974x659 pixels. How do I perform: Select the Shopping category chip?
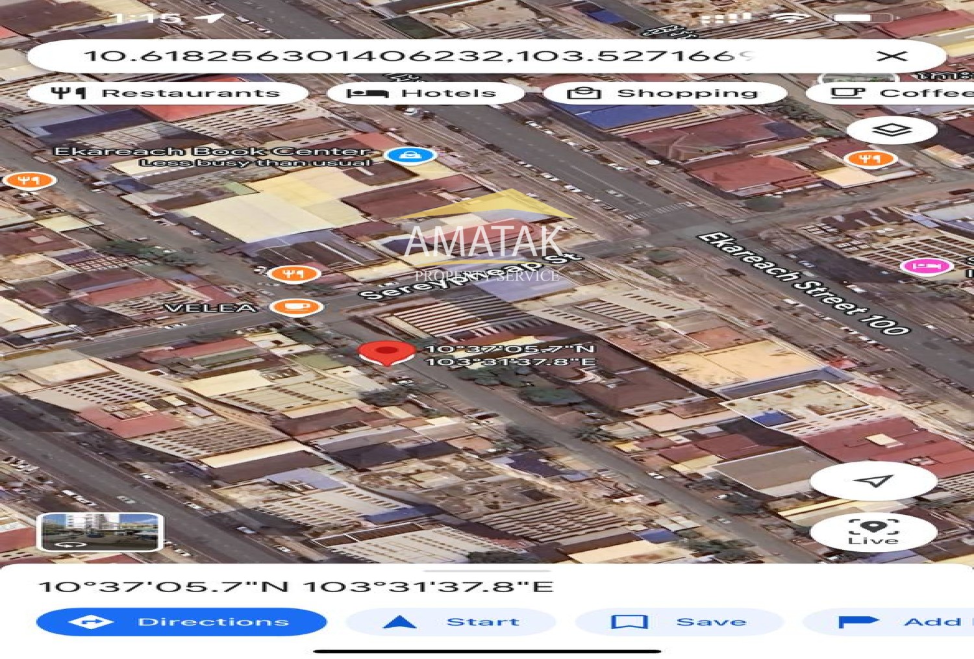[x=664, y=93]
